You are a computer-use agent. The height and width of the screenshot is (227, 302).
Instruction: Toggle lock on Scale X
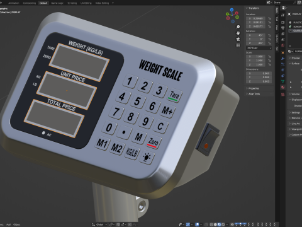269,57
